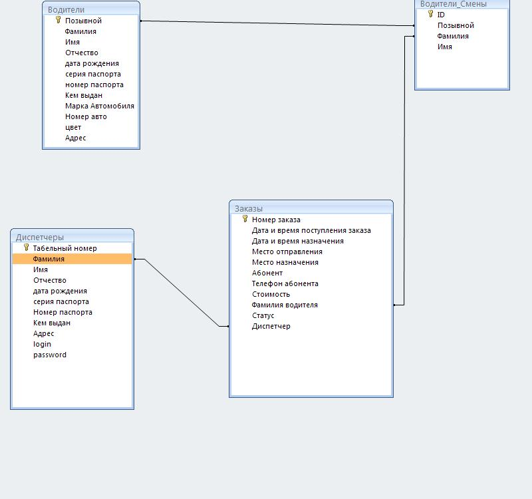This screenshot has height=499, width=532.
Task: Select Адрес field in Водители table
Action: click(75, 138)
